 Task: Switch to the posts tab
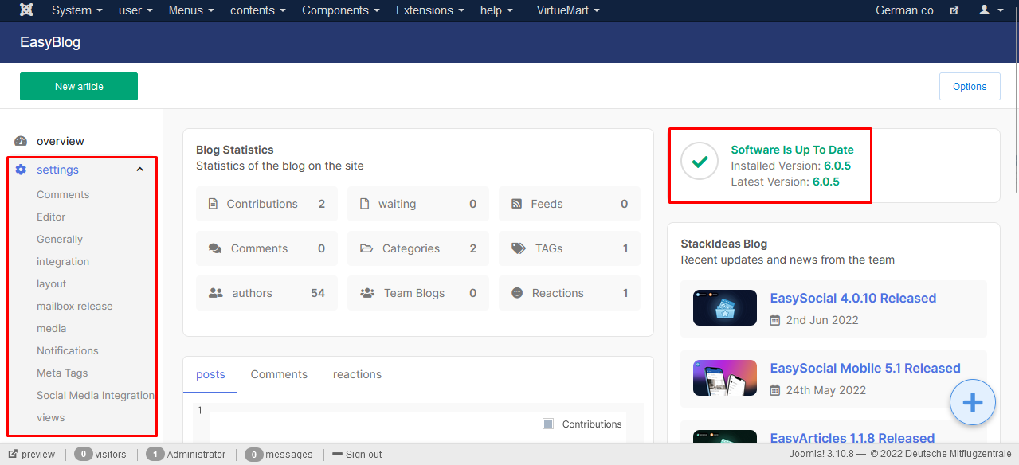(210, 374)
